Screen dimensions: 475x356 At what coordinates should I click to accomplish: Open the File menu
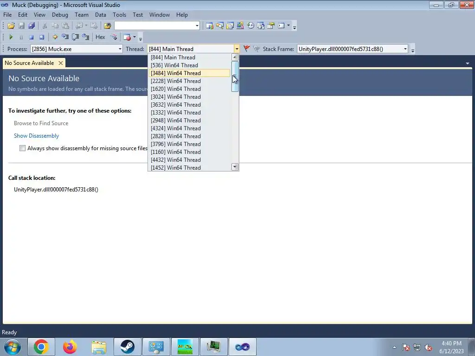click(7, 15)
